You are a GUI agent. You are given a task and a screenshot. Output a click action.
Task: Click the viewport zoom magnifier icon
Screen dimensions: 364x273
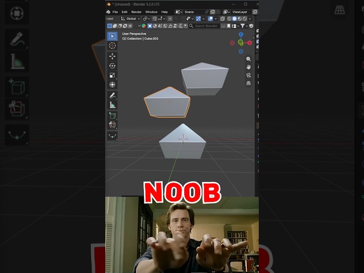pos(249,59)
